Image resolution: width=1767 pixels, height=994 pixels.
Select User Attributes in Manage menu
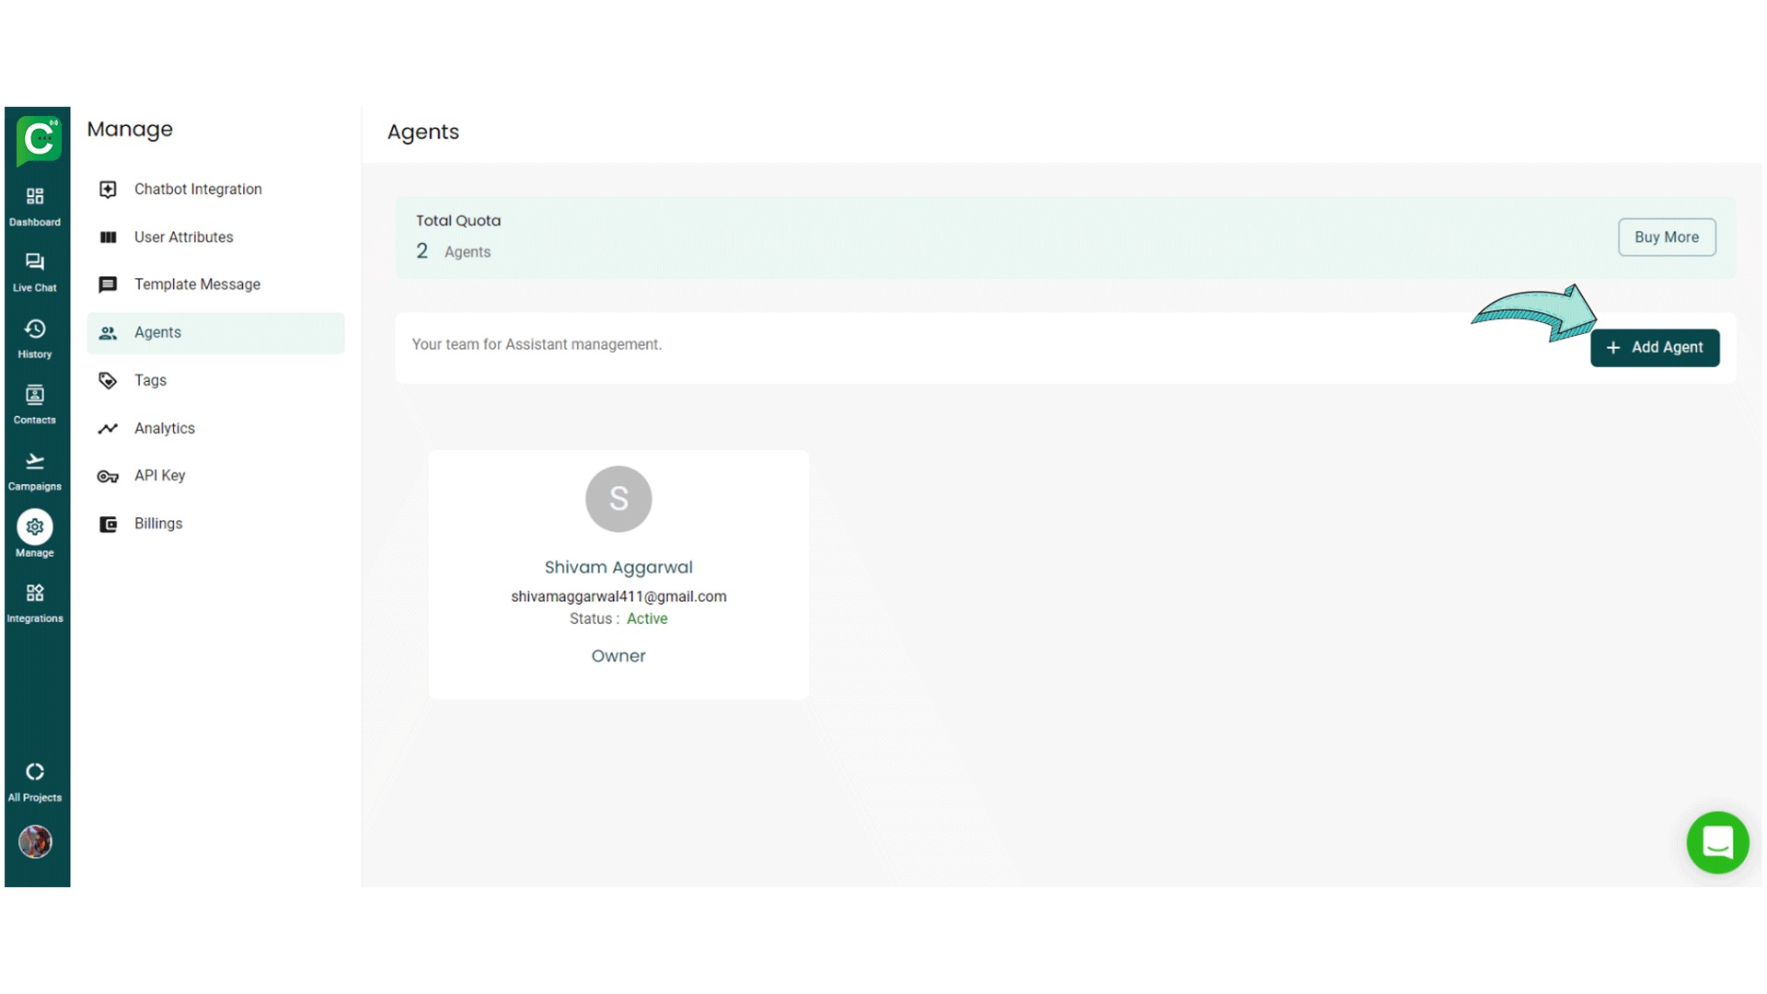click(183, 237)
